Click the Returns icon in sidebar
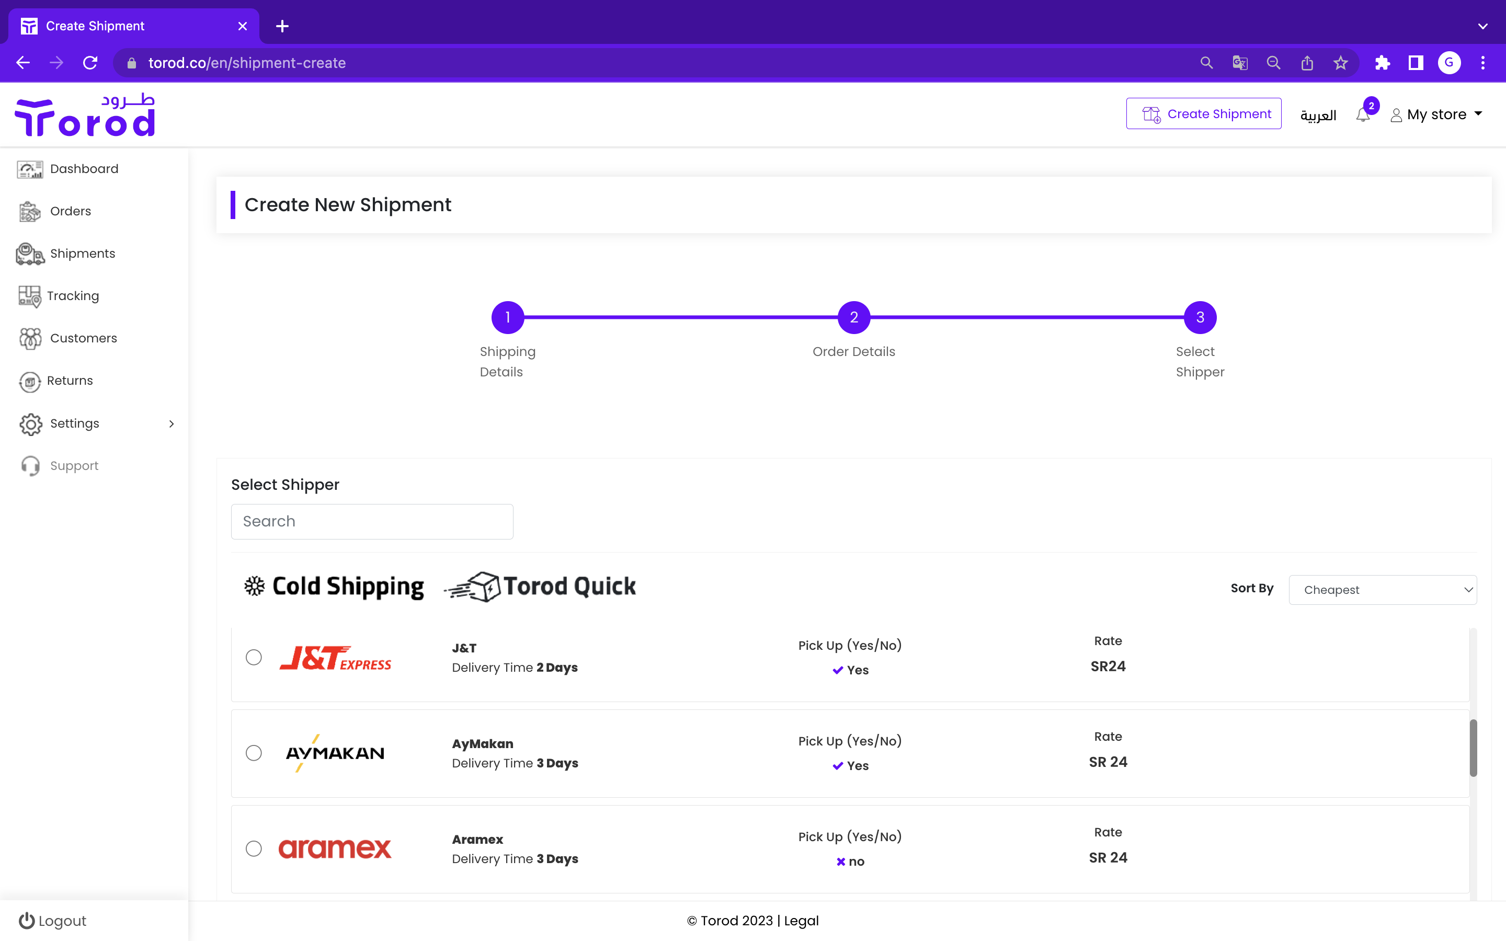This screenshot has width=1506, height=941. pyautogui.click(x=30, y=382)
